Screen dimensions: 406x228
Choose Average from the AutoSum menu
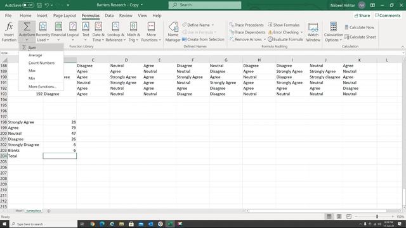(x=41, y=55)
